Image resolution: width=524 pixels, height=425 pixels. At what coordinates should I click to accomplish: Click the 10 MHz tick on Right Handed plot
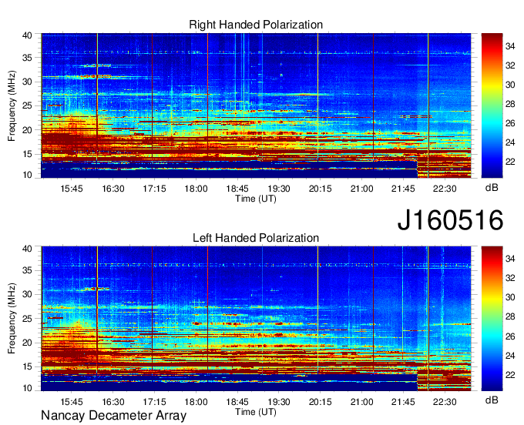click(28, 175)
